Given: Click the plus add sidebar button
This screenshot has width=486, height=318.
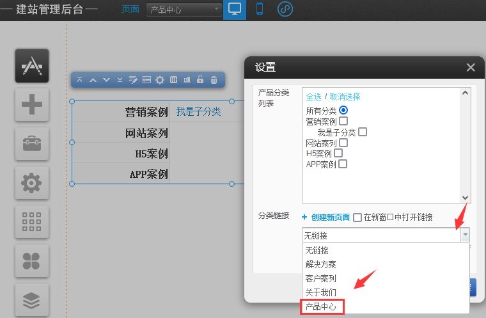Looking at the screenshot, I should [x=32, y=104].
